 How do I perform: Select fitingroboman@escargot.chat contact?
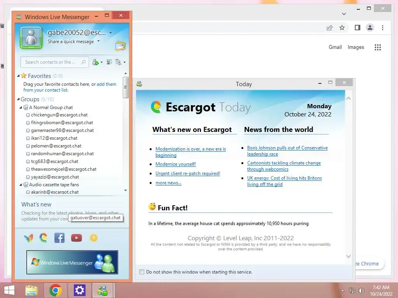pyautogui.click(x=62, y=123)
